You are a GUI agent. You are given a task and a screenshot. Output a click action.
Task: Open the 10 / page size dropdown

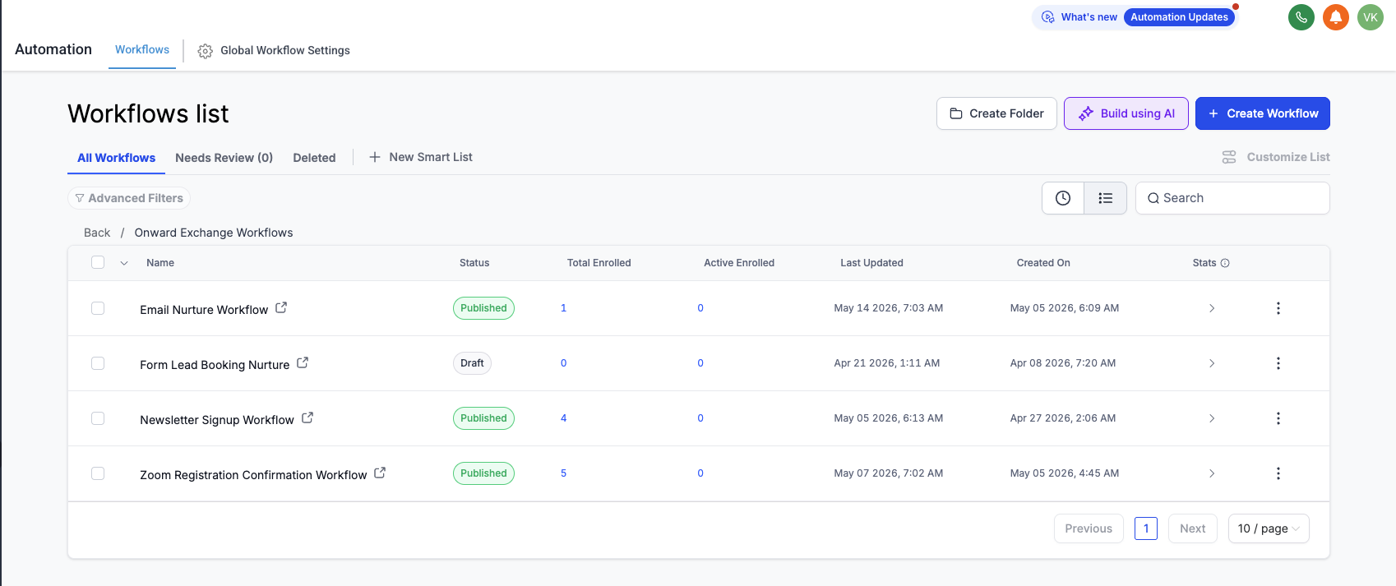pyautogui.click(x=1269, y=528)
